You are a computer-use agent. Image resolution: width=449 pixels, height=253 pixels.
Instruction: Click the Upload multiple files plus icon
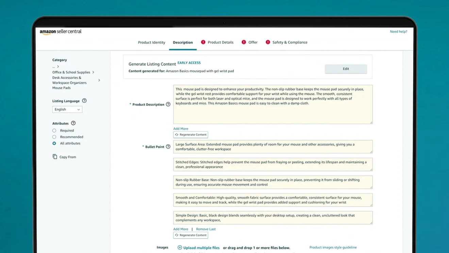[x=180, y=248]
